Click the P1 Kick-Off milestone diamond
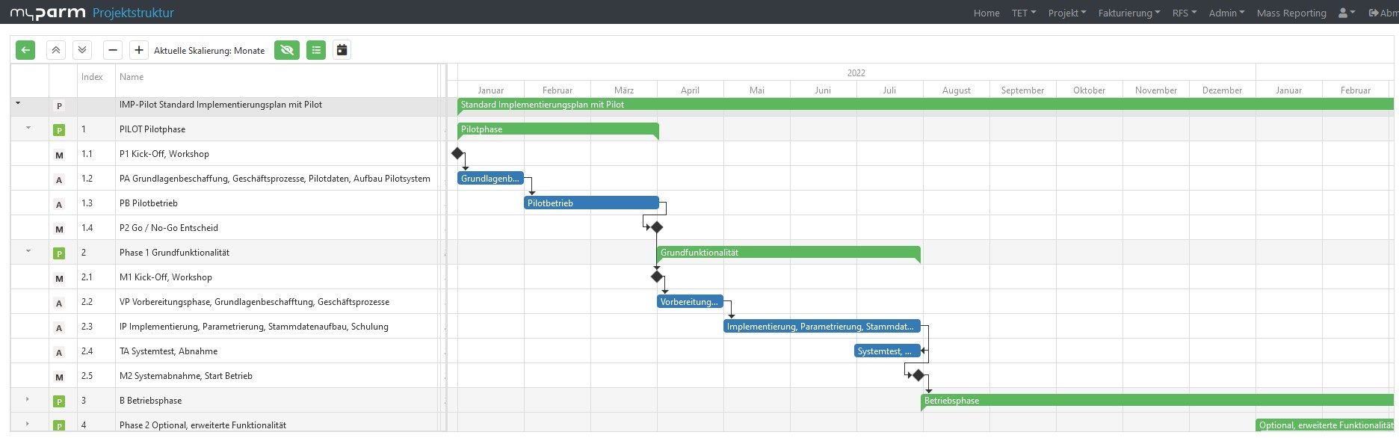Screen dimensions: 1399x438 coord(457,153)
